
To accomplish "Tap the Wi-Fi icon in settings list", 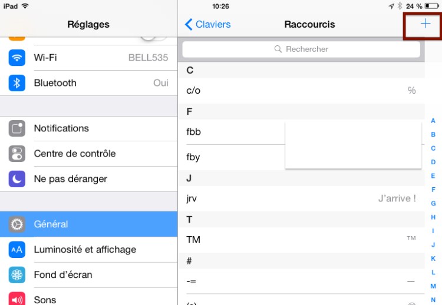I will [17, 58].
